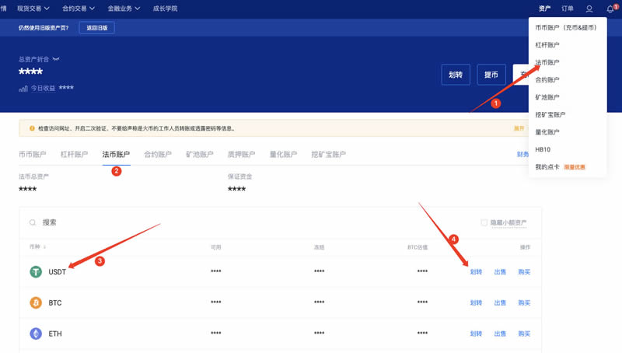Click the today's earnings bar chart icon
Screen dimensions: 622x353
point(23,89)
